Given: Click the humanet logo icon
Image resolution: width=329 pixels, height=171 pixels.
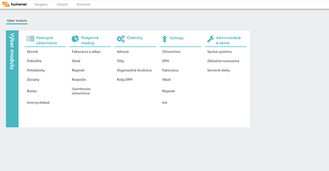Looking at the screenshot, I should pyautogui.click(x=6, y=4).
